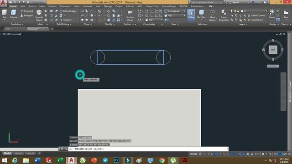Click the Make Current layer button
Screen dimensions: 292x164
click(x=256, y=15)
